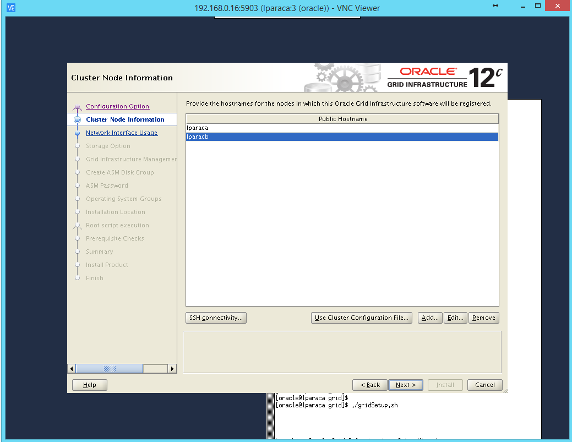
Task: Cancel the Grid Infrastructure installer
Action: (x=485, y=385)
